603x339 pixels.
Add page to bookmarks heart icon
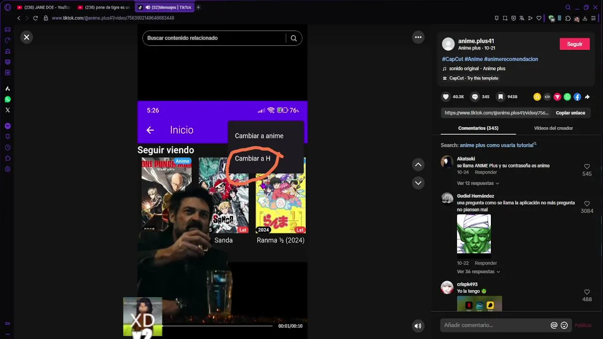pyautogui.click(x=539, y=18)
